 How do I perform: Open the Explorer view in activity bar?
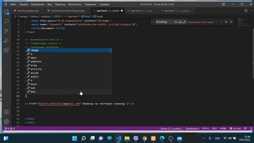(x=6, y=12)
